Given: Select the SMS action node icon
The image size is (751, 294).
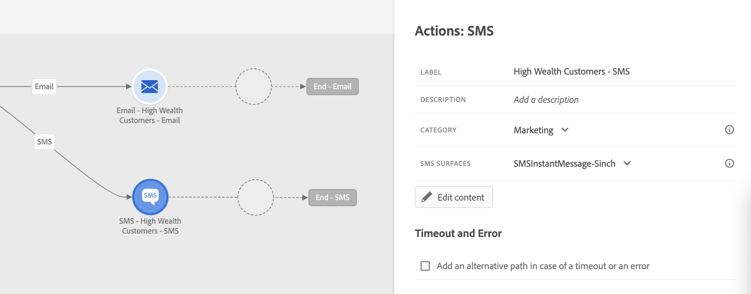Looking at the screenshot, I should click(x=150, y=197).
